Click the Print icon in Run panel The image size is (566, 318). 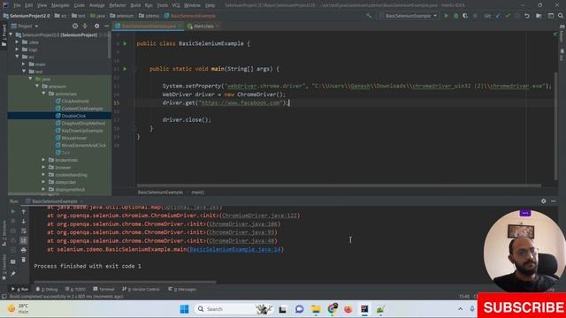pos(24,250)
